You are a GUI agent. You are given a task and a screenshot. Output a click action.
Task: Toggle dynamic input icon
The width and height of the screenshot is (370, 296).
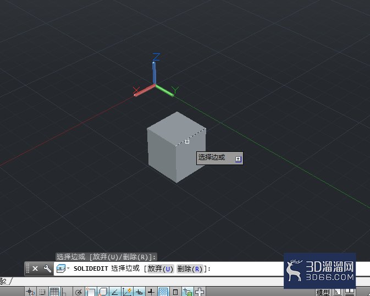[x=139, y=292]
